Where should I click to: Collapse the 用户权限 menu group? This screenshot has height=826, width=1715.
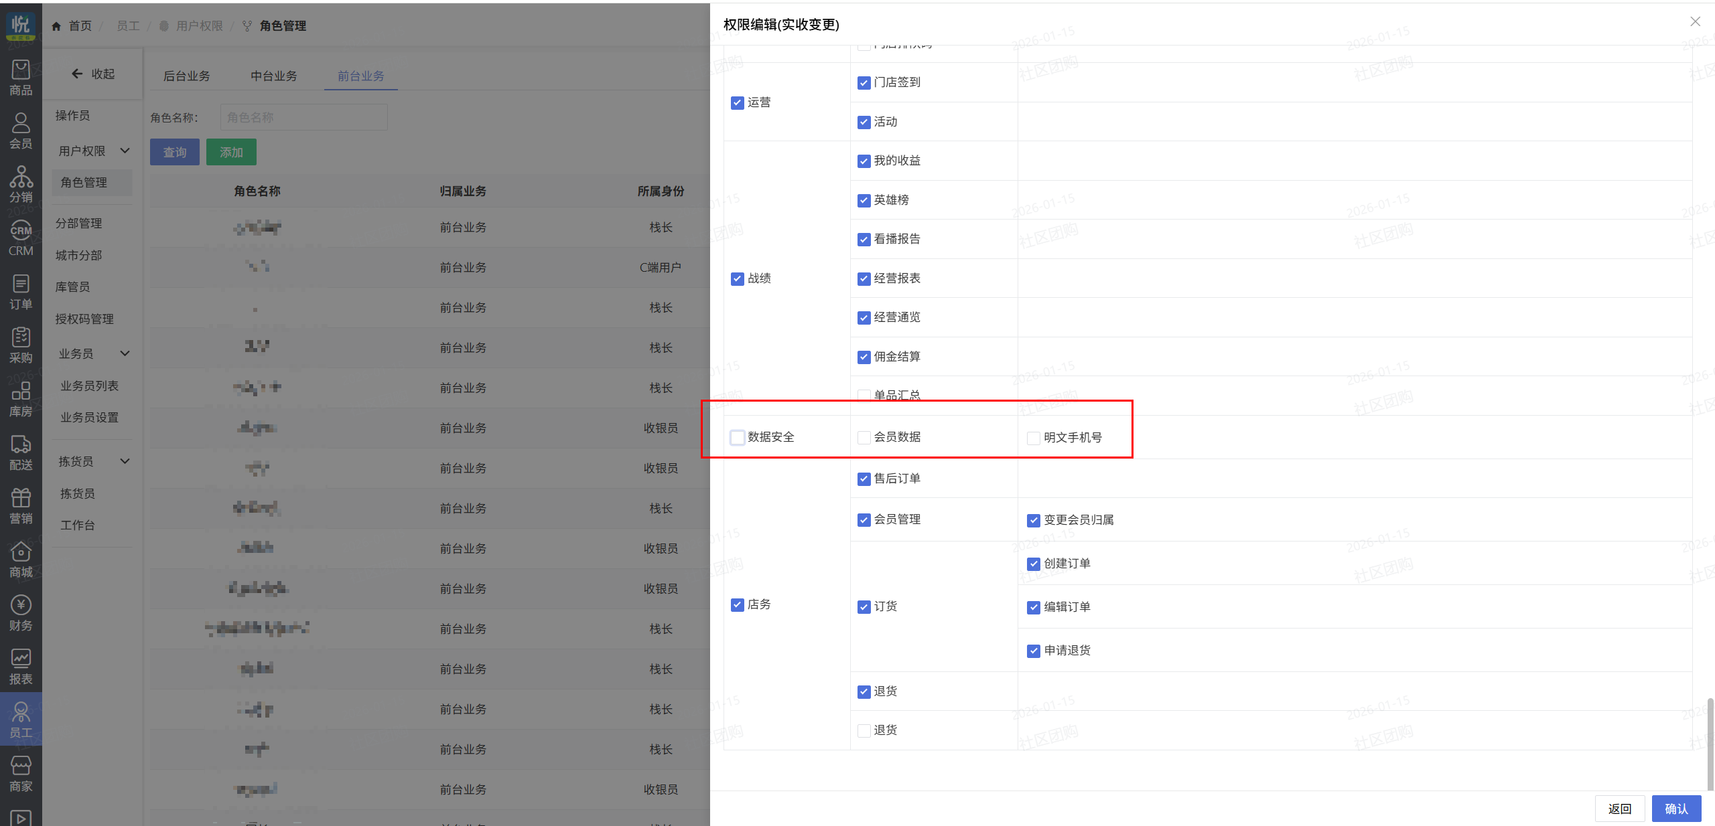[x=125, y=151]
